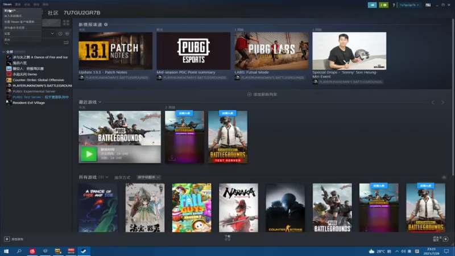The height and width of the screenshot is (256, 455).
Task: Open the 排序方式 sort order combo box
Action: (148, 177)
